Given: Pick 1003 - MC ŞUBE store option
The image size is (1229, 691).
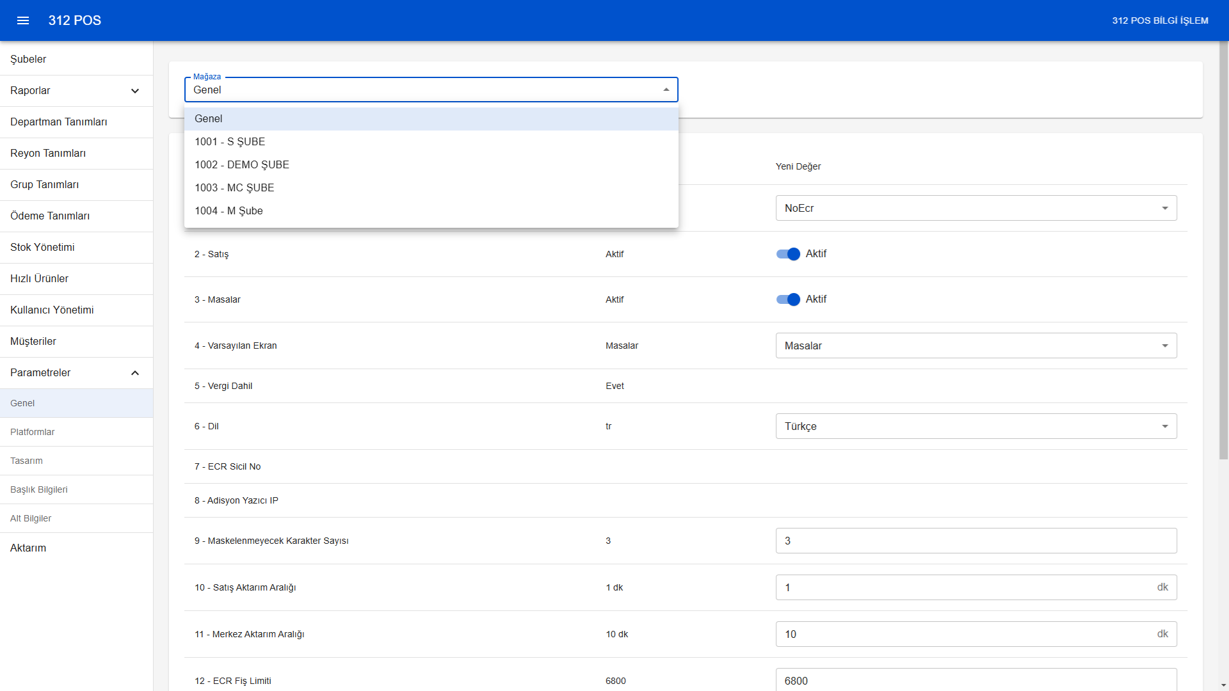Looking at the screenshot, I should [x=234, y=187].
